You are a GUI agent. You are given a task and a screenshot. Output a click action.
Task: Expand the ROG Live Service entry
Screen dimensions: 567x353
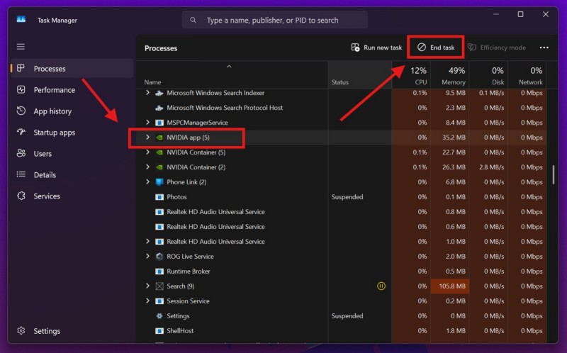tap(147, 257)
